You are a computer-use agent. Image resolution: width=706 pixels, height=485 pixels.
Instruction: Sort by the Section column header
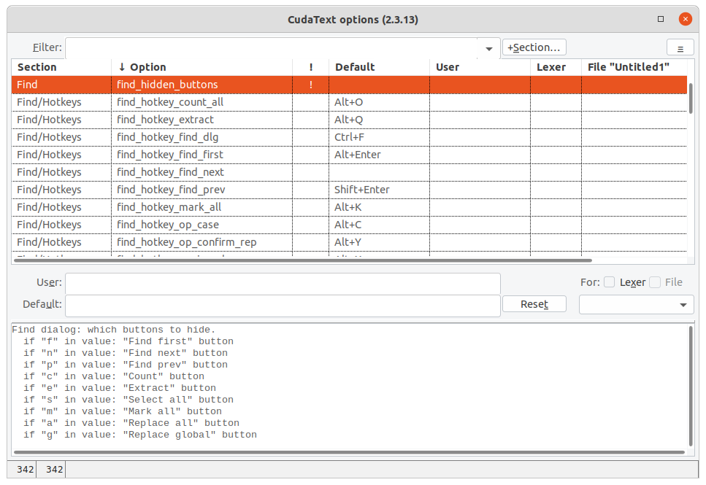point(61,67)
